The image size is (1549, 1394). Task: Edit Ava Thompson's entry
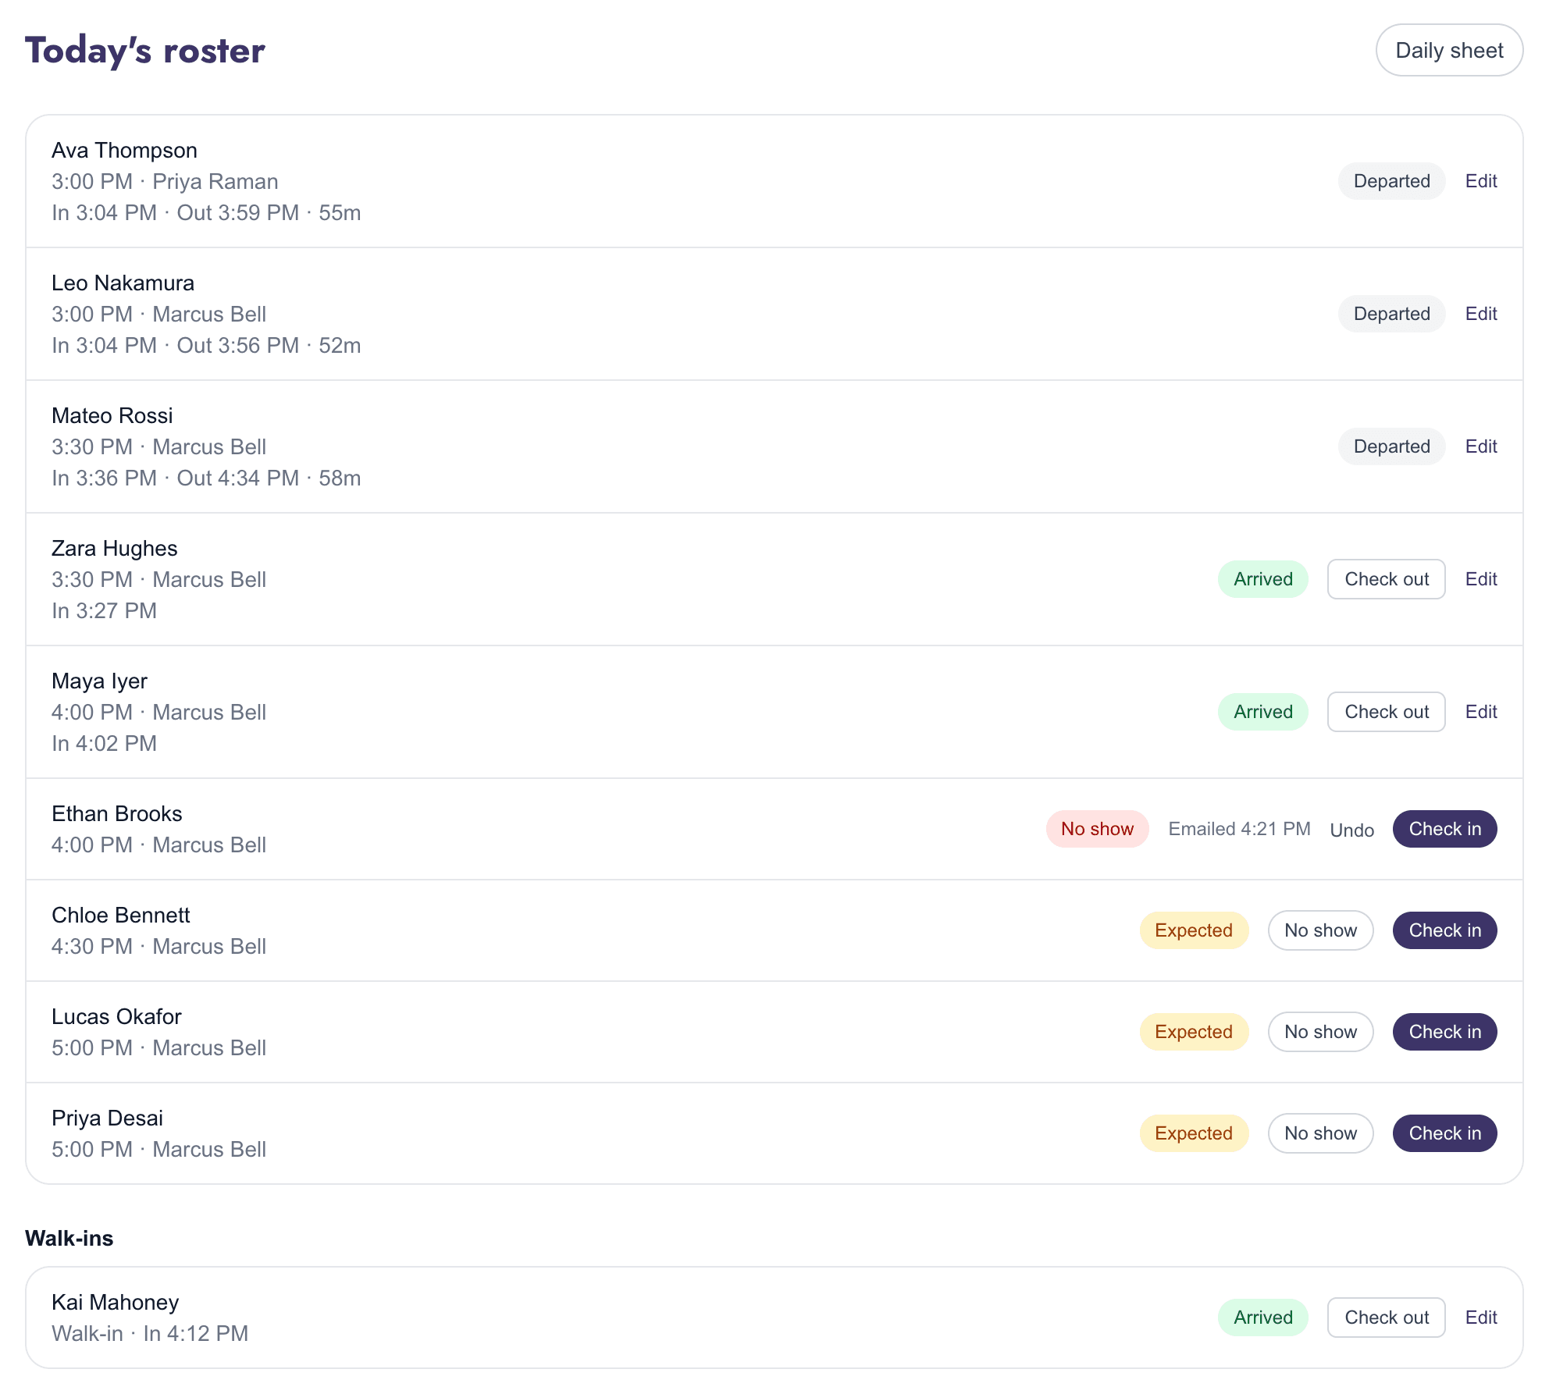(1481, 181)
